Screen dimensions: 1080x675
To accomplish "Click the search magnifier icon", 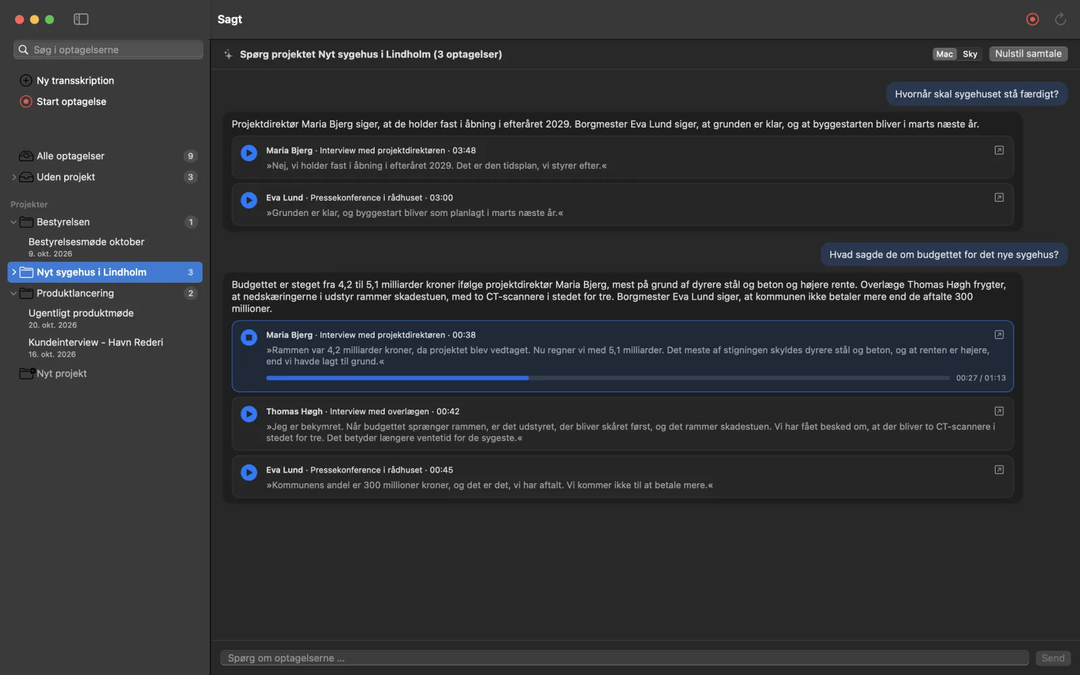I will click(24, 49).
